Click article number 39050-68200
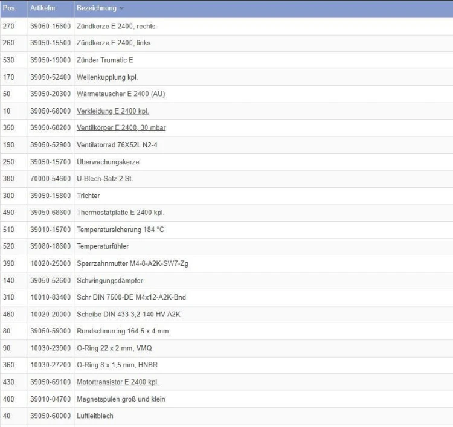Screen dimensions: 453x427 [x=51, y=127]
